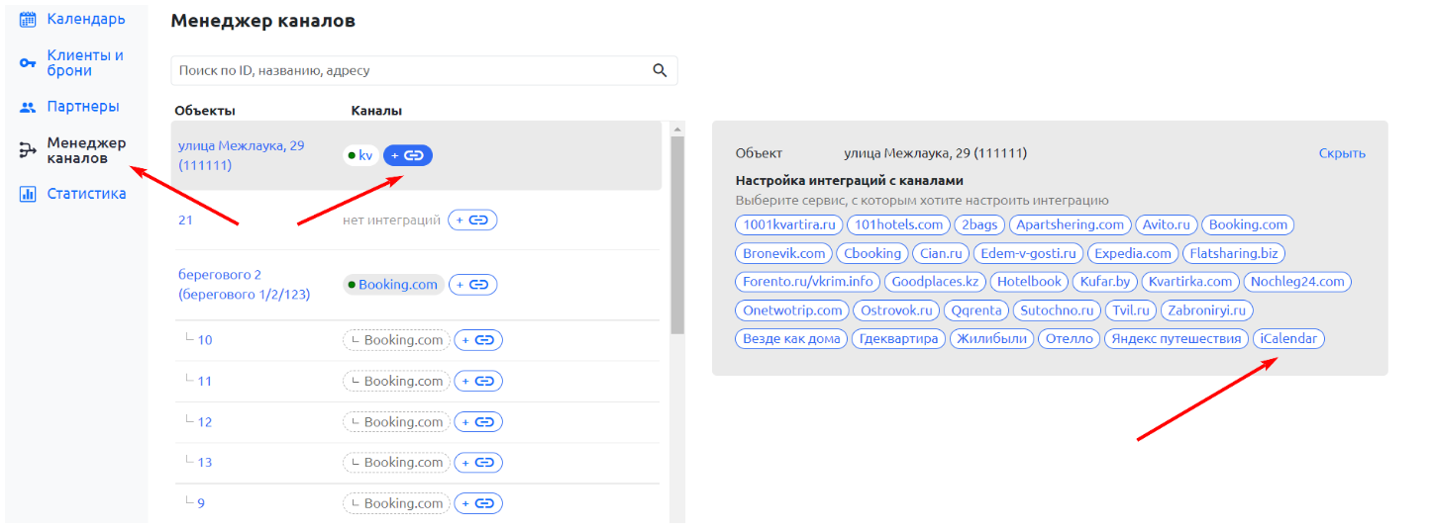Viewport: 1433px width, 530px height.
Task: Select Apartshering.com integration
Action: [1070, 224]
